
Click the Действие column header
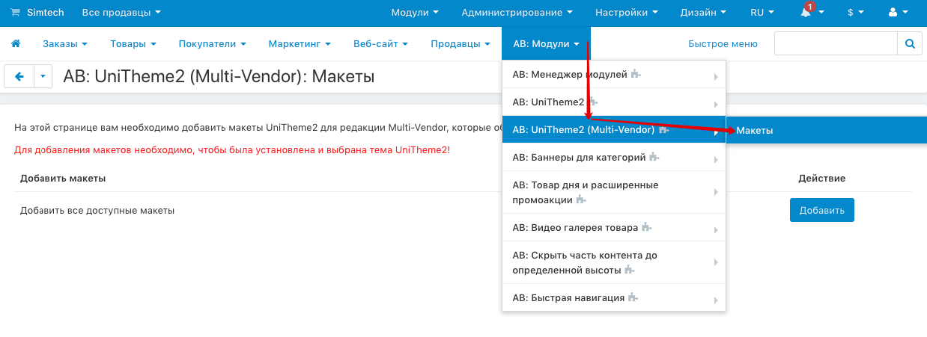click(822, 179)
